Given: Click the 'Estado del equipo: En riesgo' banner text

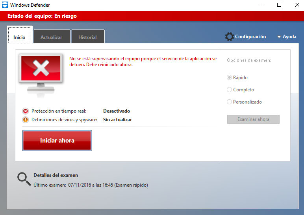Looking at the screenshot, I should [x=42, y=16].
